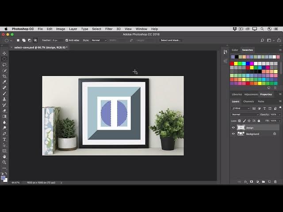The image size is (283, 212).
Task: Select the Lasso tool
Action: [x=4, y=64]
